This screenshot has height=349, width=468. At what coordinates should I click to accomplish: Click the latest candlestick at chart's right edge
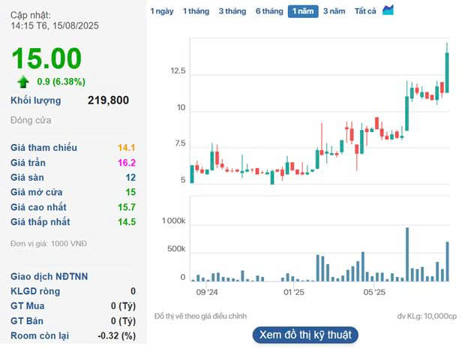tap(447, 71)
